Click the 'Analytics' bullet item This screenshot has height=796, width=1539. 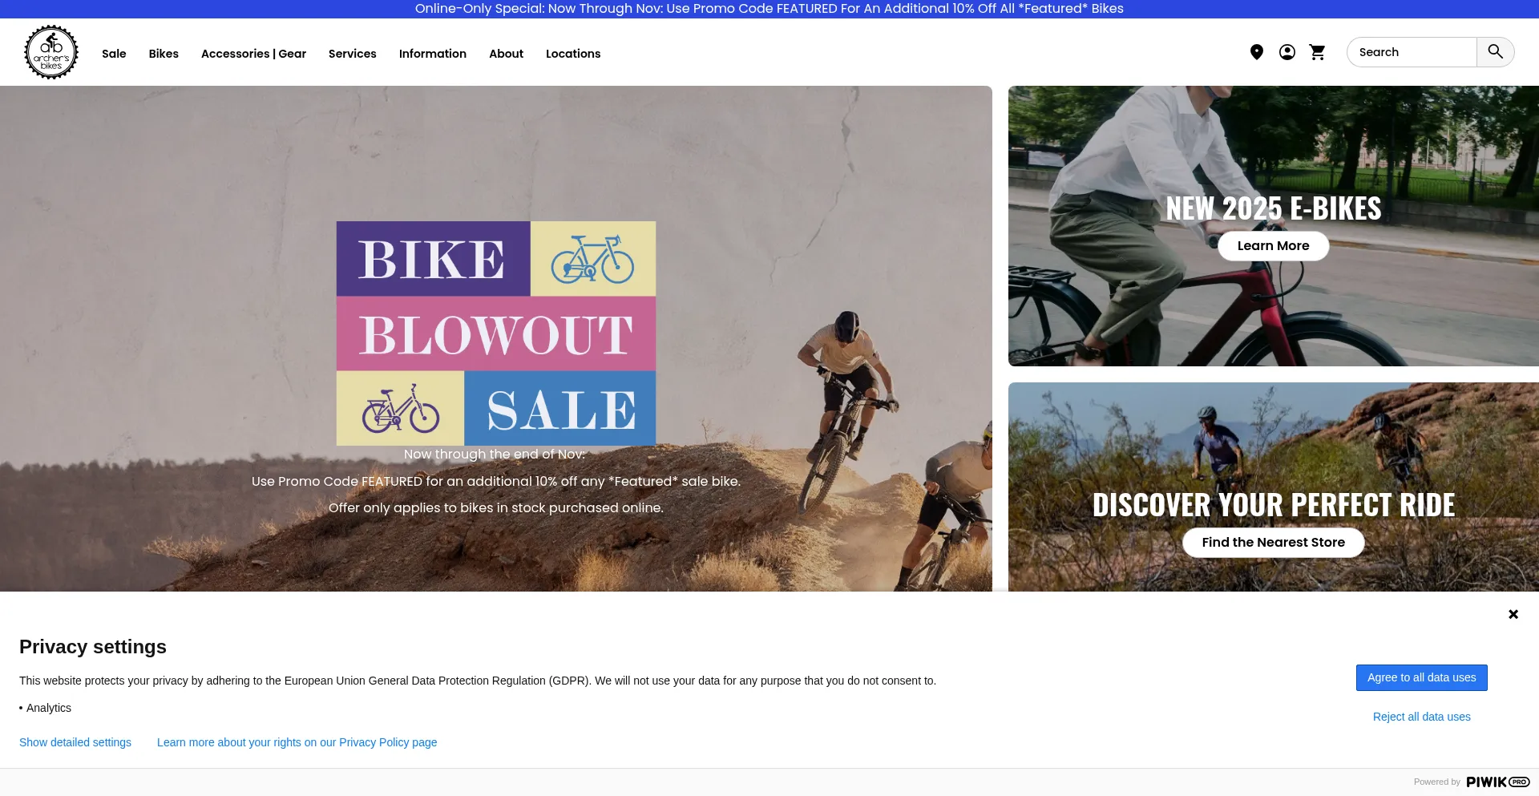point(48,708)
